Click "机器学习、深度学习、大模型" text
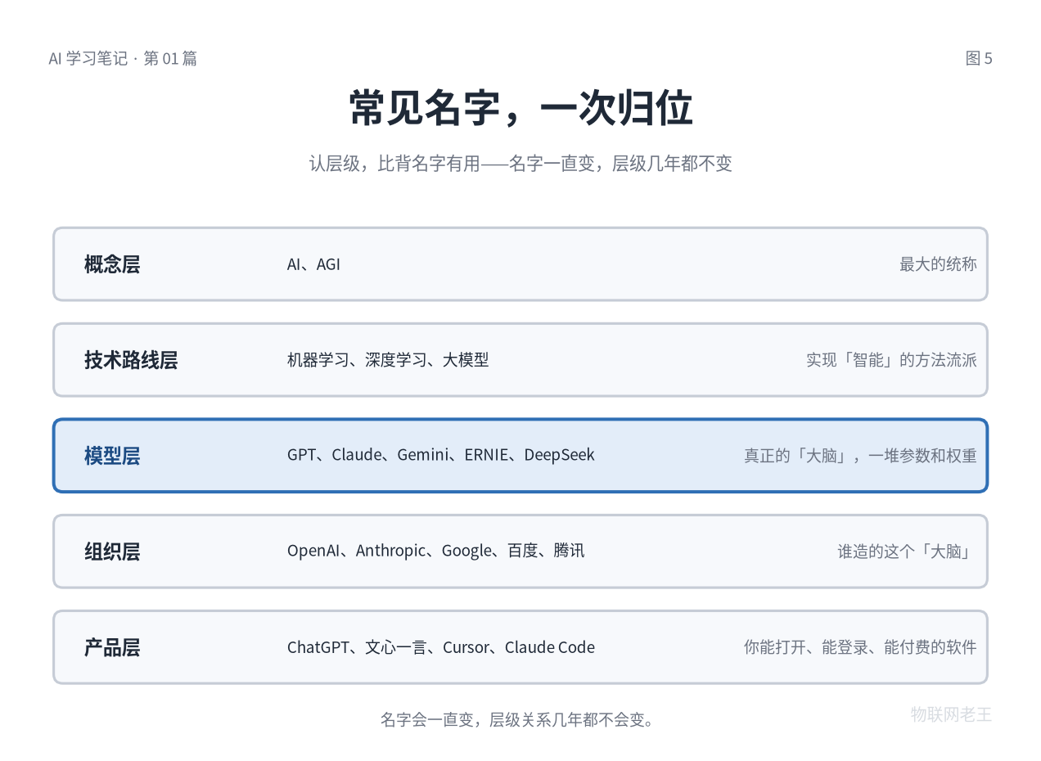1041x761 pixels. pos(388,360)
